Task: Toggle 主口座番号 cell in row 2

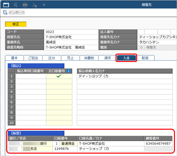Action: coord(59,81)
